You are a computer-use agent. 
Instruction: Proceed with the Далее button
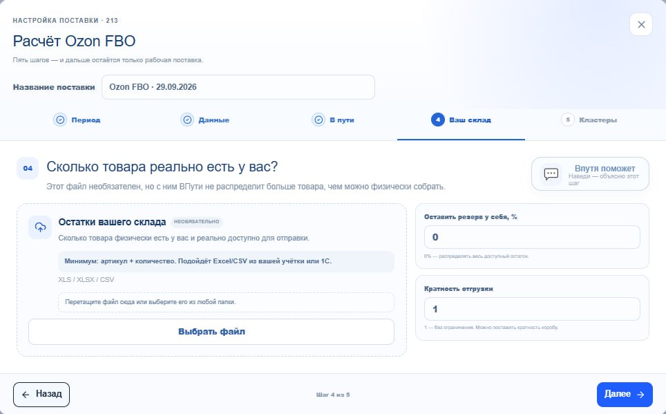click(625, 395)
